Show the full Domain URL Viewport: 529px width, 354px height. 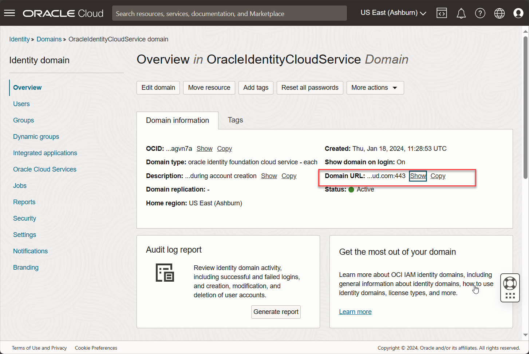click(x=418, y=176)
